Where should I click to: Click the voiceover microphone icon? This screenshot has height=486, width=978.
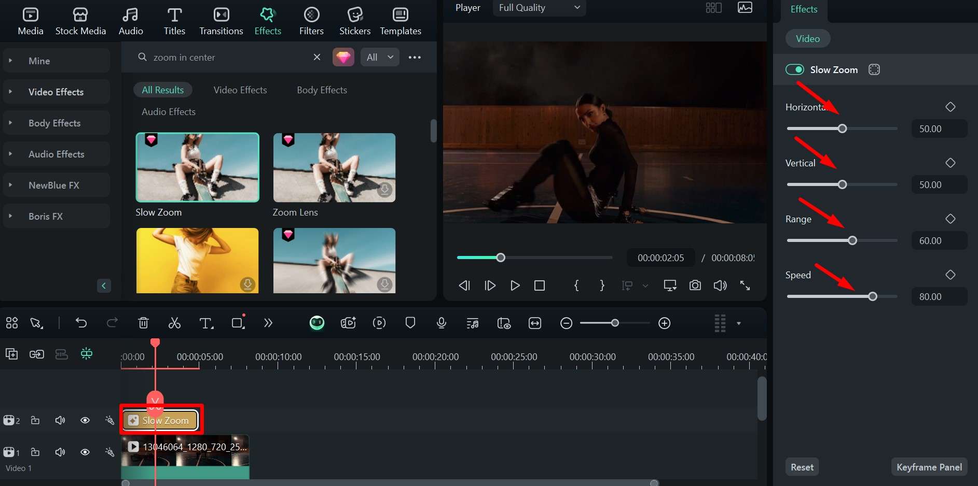click(441, 323)
